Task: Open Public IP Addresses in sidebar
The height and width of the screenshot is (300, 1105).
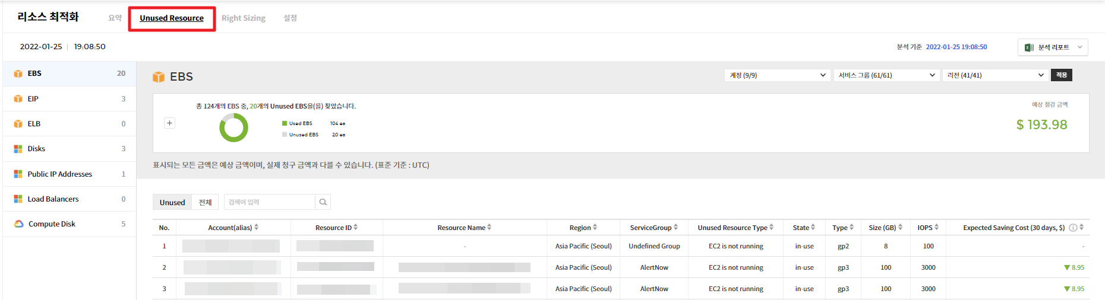Action: 59,174
